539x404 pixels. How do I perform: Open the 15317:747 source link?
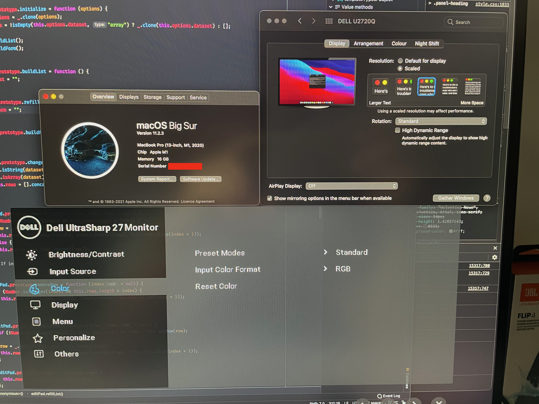tap(478, 288)
